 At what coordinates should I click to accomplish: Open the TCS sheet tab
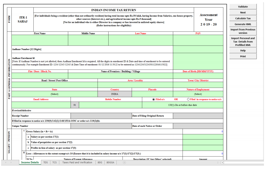pos(55,162)
